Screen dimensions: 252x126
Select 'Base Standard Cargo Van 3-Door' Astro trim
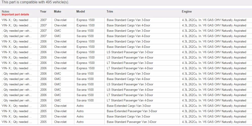coord(129,116)
